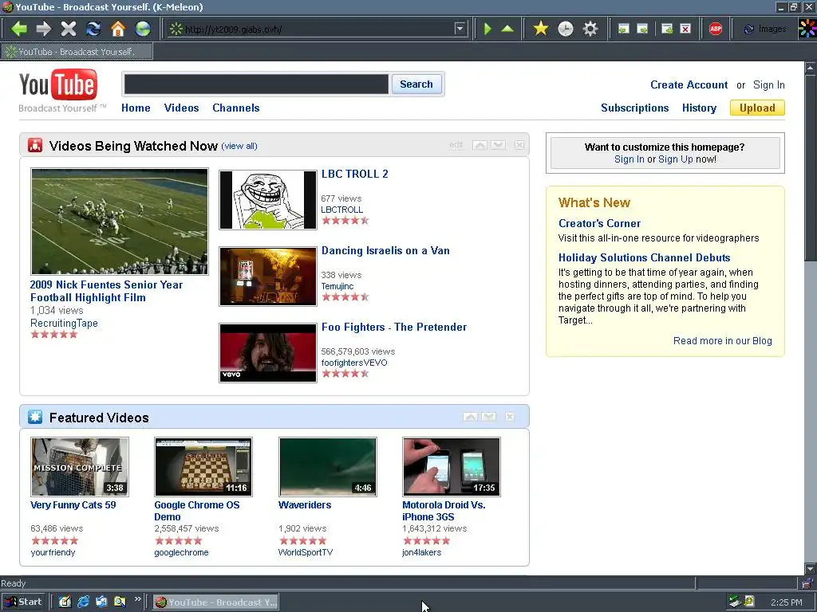Stop page loading with the X icon
The image size is (817, 612).
pos(69,29)
